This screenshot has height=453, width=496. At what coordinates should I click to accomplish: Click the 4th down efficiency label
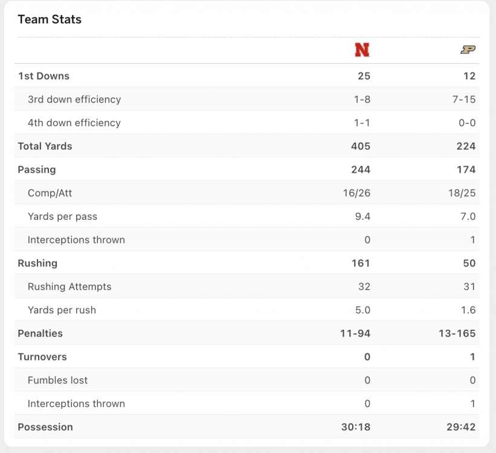pos(74,123)
